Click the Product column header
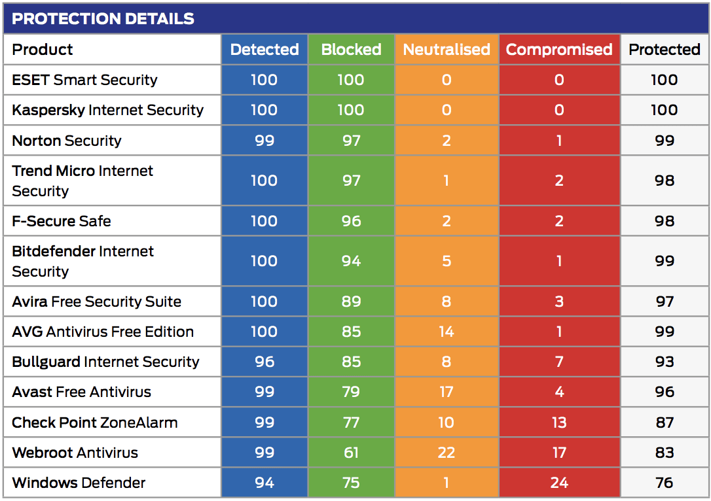711x501 pixels. click(43, 50)
